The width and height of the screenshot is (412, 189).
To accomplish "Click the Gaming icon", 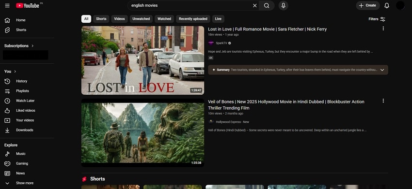I will click(7, 163).
